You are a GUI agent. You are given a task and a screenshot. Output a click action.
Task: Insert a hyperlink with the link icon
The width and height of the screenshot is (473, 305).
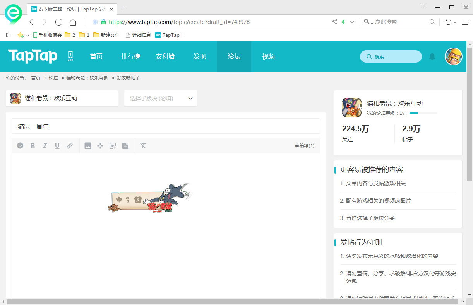coord(70,146)
